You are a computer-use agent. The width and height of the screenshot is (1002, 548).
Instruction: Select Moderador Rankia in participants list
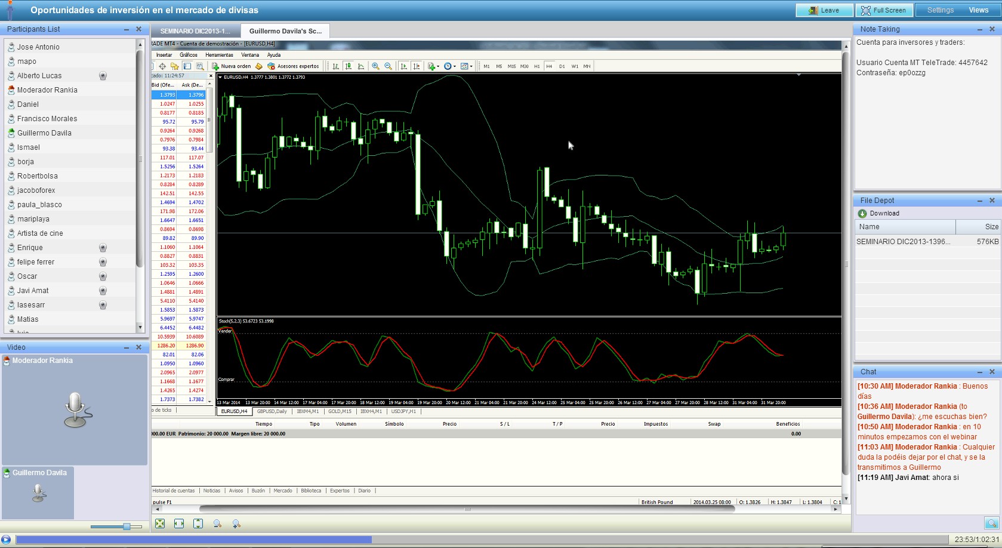coord(70,90)
